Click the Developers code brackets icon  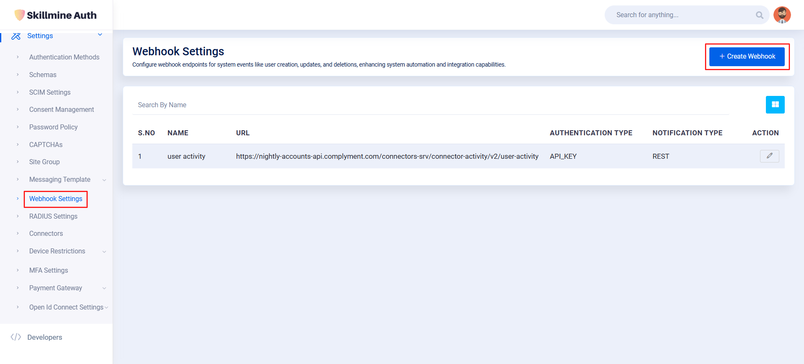coord(16,337)
